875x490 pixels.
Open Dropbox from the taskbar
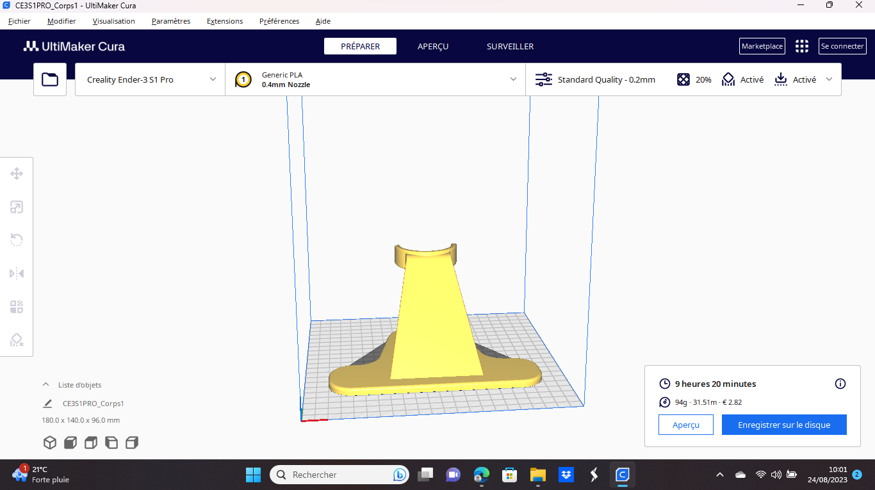pyautogui.click(x=566, y=475)
